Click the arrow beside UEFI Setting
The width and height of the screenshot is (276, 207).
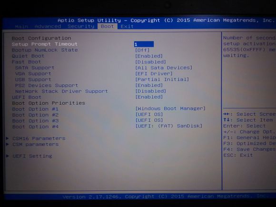pos(8,156)
